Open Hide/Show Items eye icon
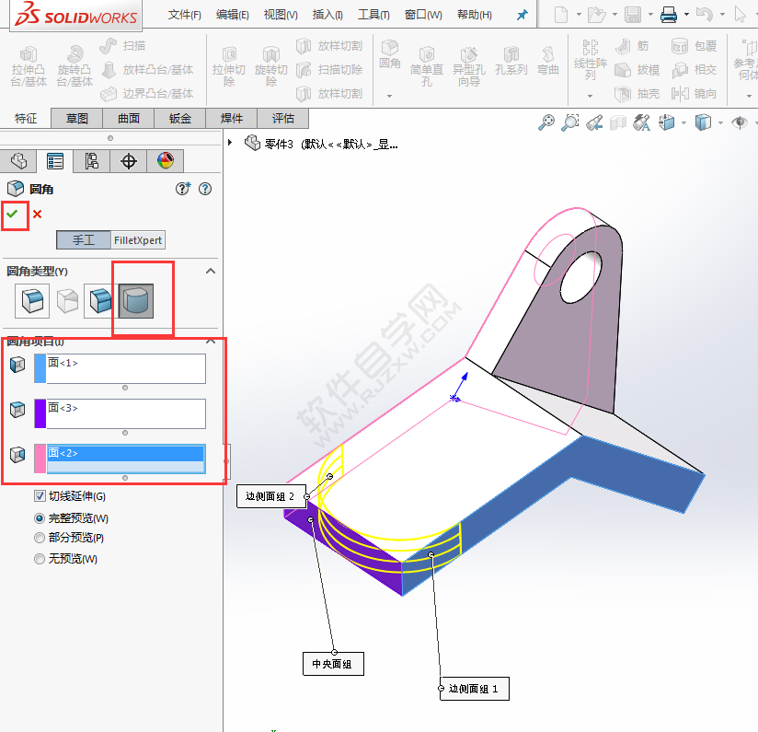 click(x=740, y=122)
